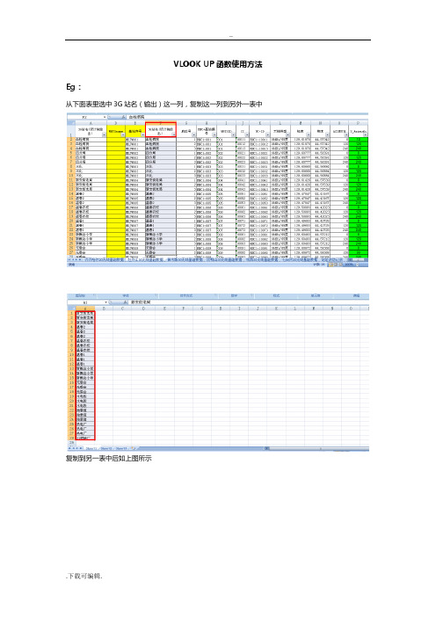Image resolution: width=436 pixels, height=617 pixels.
Task: Open the filter dropdown on the red-outlined column F header
Action: (x=173, y=134)
